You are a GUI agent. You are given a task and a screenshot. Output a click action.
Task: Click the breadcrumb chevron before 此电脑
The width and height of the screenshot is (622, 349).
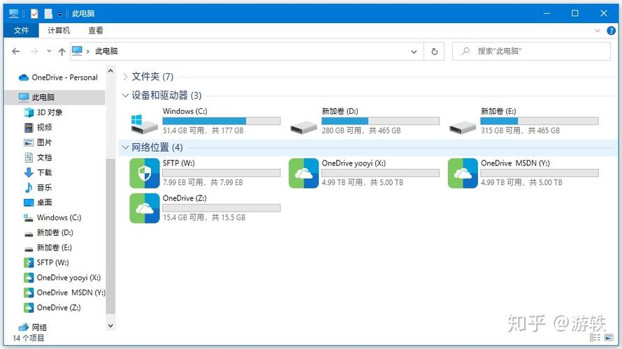click(87, 52)
